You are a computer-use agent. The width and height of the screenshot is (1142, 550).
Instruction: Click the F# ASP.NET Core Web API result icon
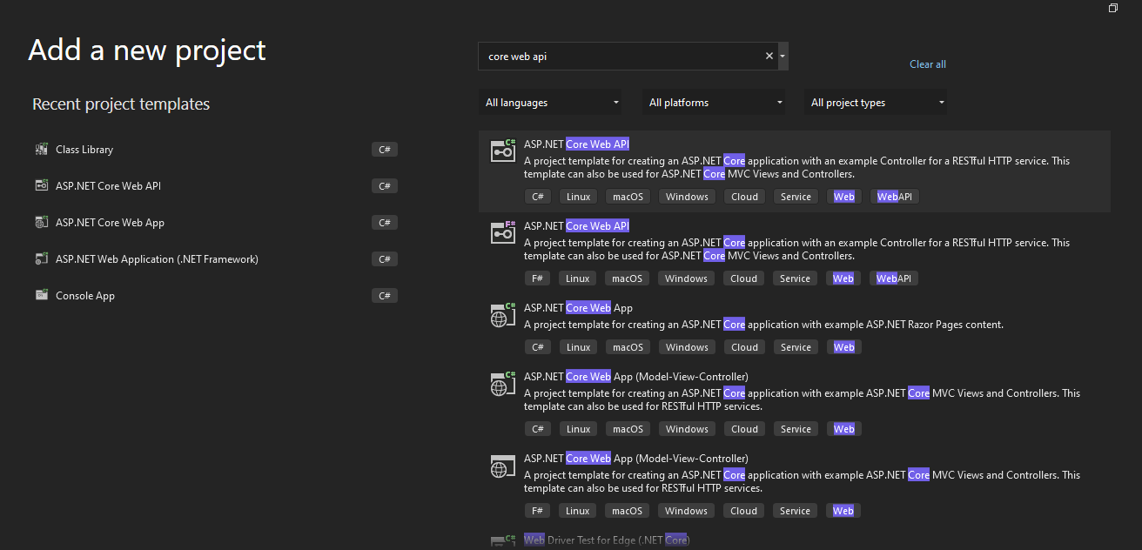pyautogui.click(x=503, y=233)
